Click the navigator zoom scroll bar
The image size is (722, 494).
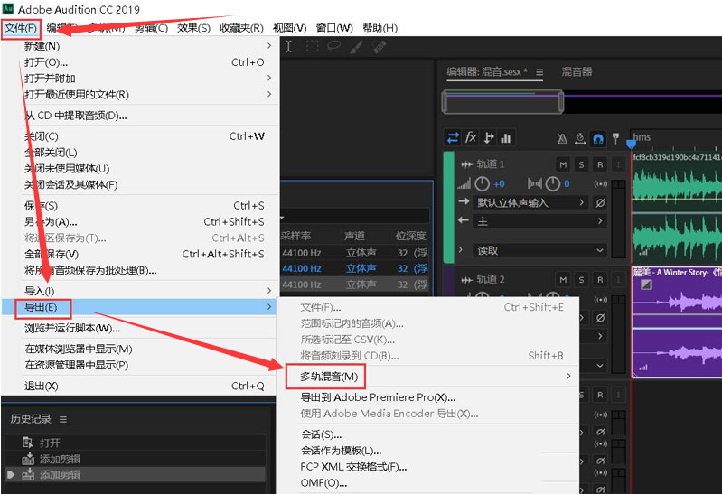tap(502, 102)
